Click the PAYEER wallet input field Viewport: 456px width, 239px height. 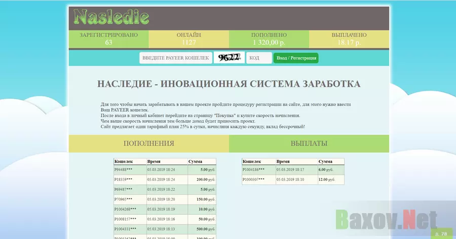coord(176,58)
